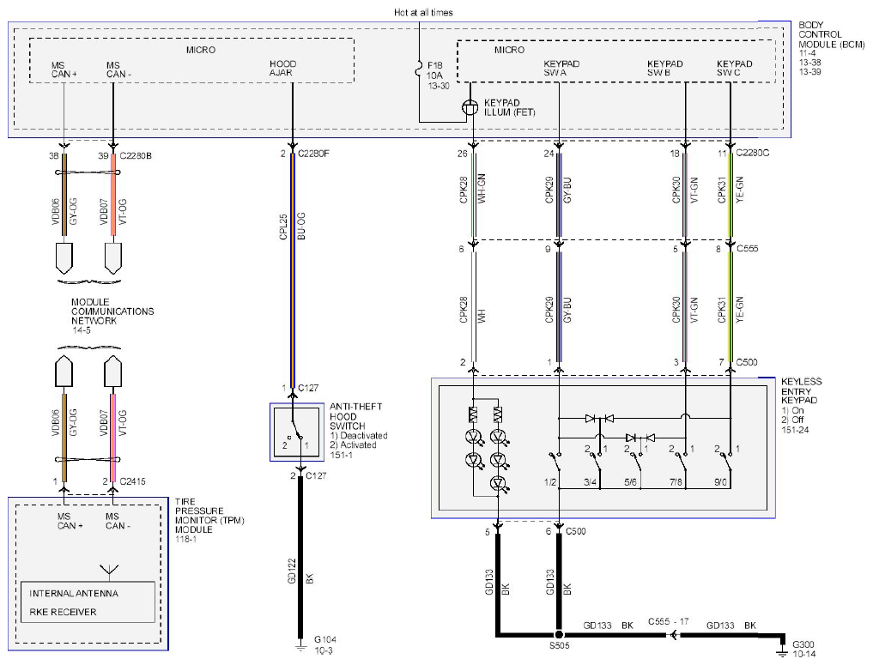Select the 3/4 keypad switch contact
This screenshot has width=873, height=665.
point(594,463)
